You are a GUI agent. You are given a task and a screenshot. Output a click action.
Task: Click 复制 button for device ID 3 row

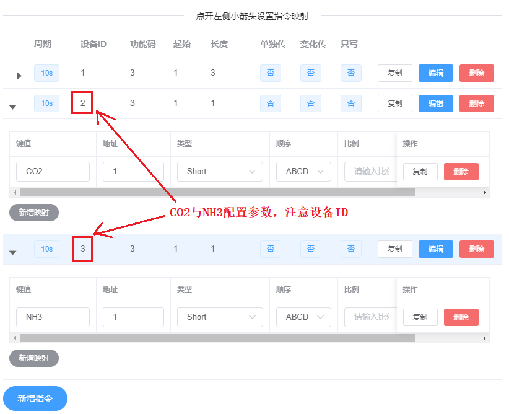click(x=394, y=249)
